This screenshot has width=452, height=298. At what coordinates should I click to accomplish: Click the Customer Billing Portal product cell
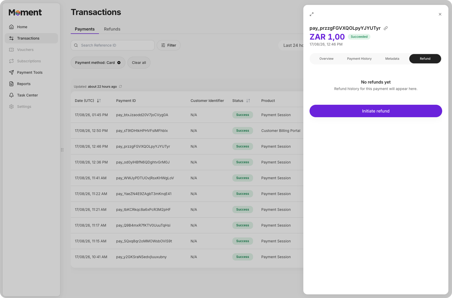pyautogui.click(x=281, y=131)
